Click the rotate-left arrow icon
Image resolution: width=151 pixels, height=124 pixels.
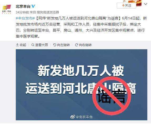coord(55,45)
